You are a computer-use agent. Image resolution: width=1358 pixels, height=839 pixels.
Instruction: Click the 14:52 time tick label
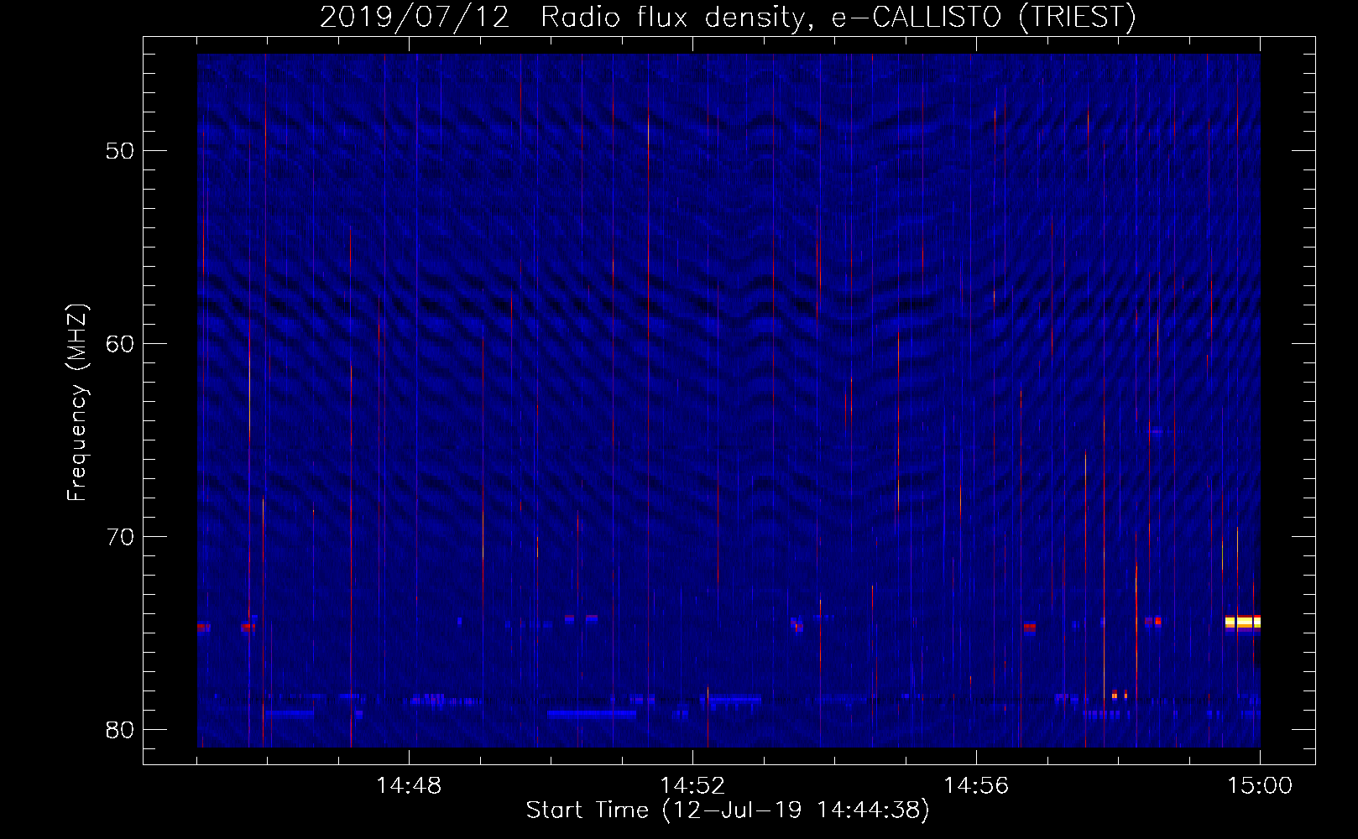(692, 786)
